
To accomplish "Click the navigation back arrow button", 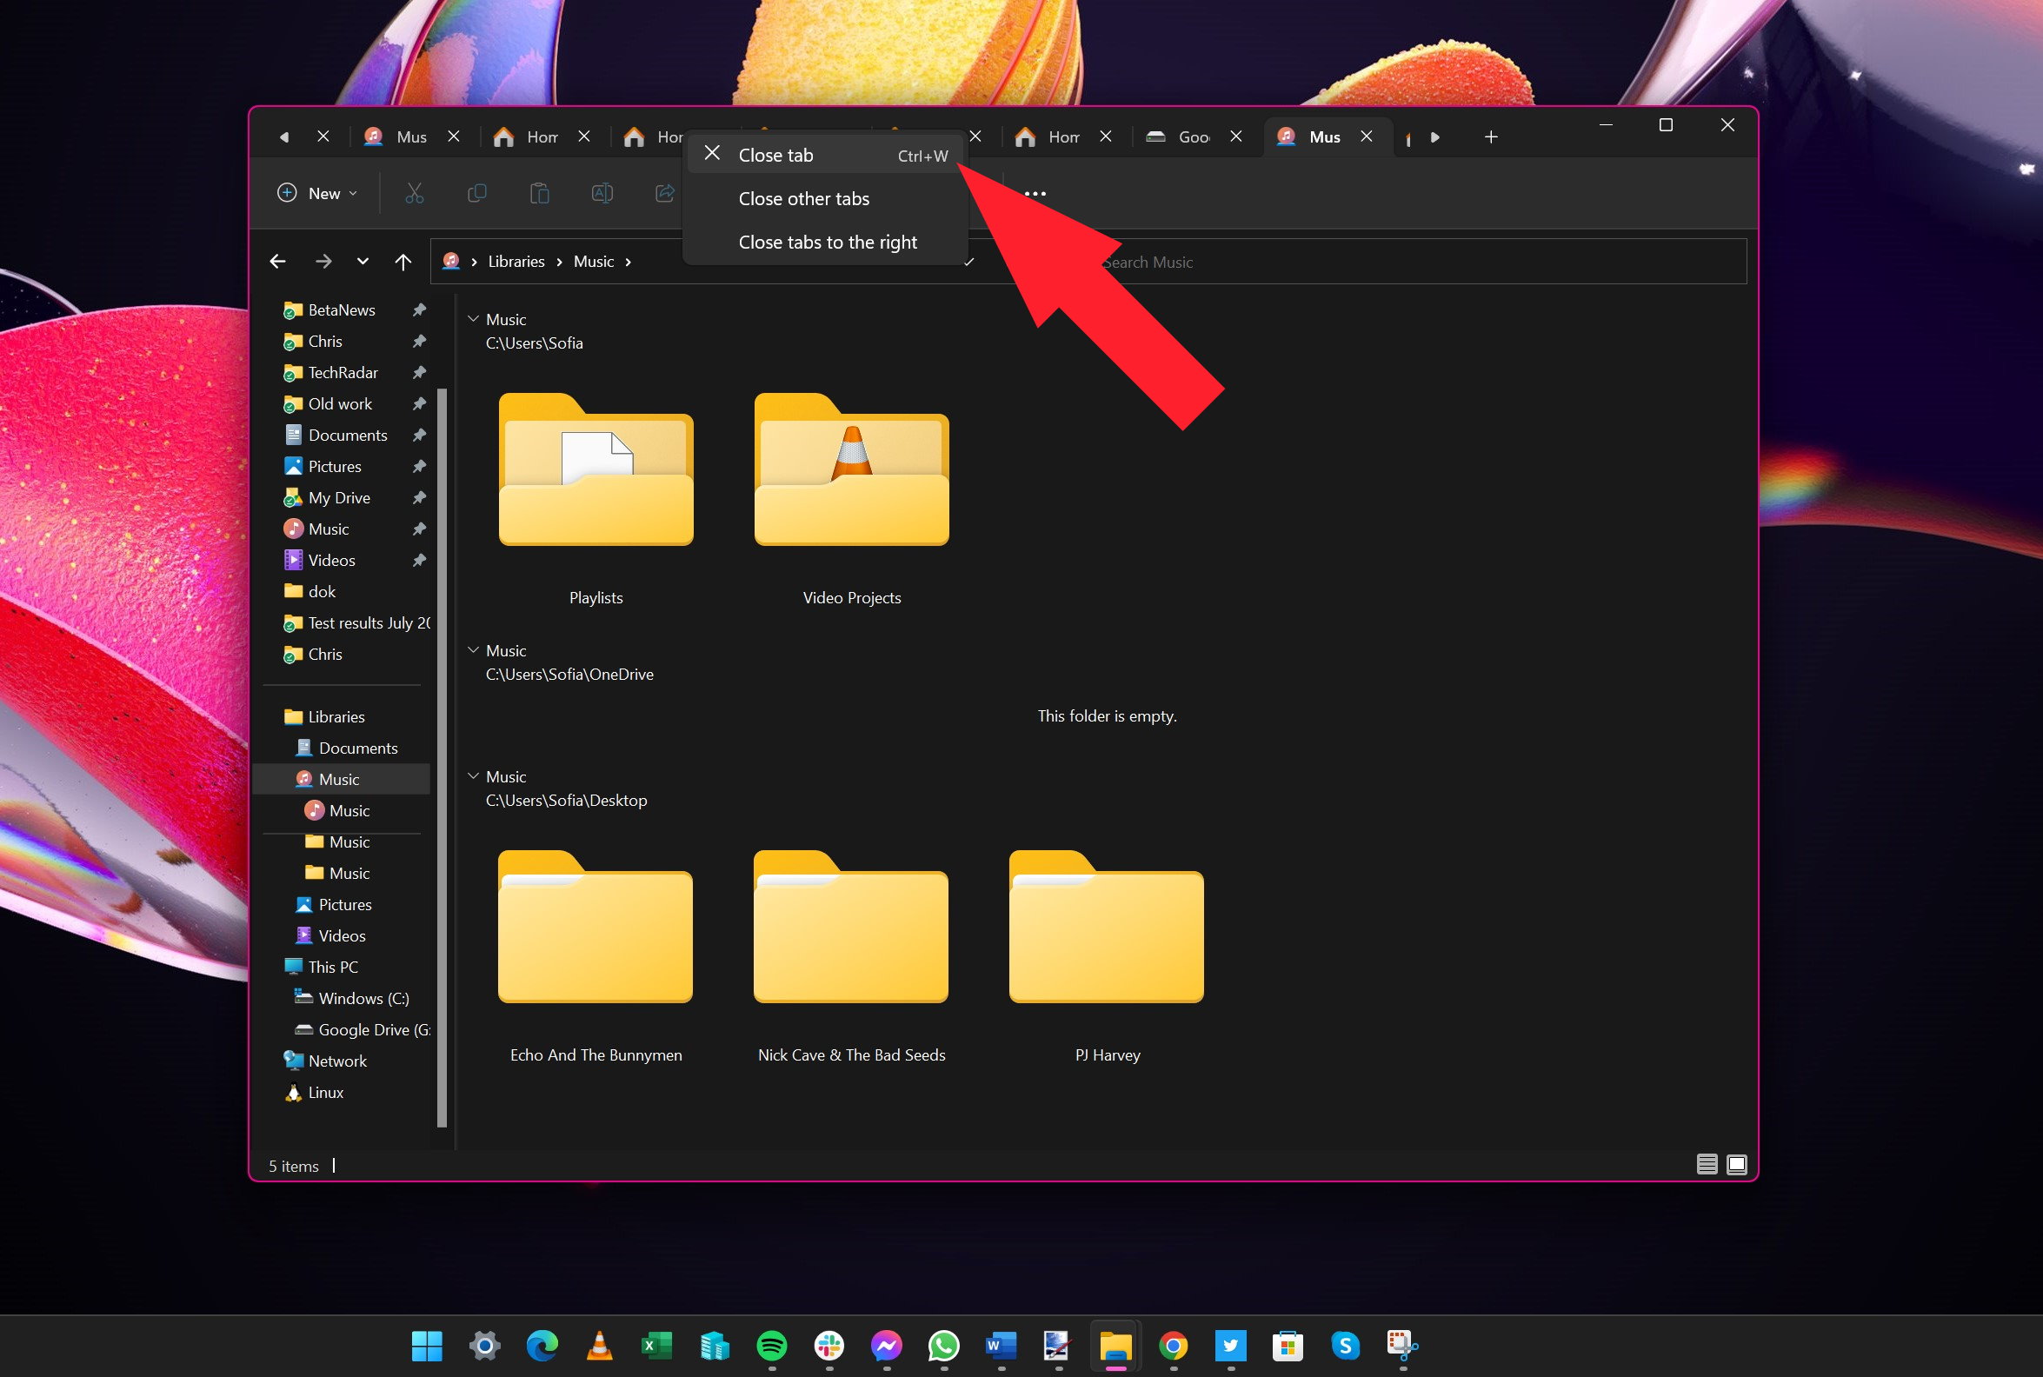I will click(280, 262).
